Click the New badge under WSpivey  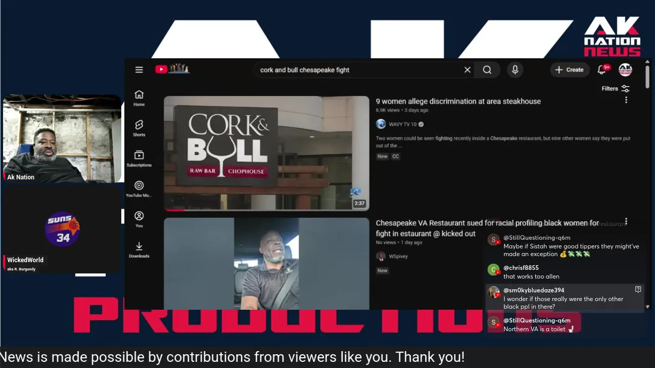pyautogui.click(x=382, y=270)
